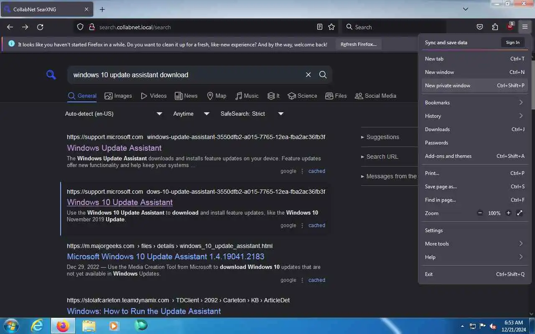Switch to the Map category tab

tap(217, 96)
